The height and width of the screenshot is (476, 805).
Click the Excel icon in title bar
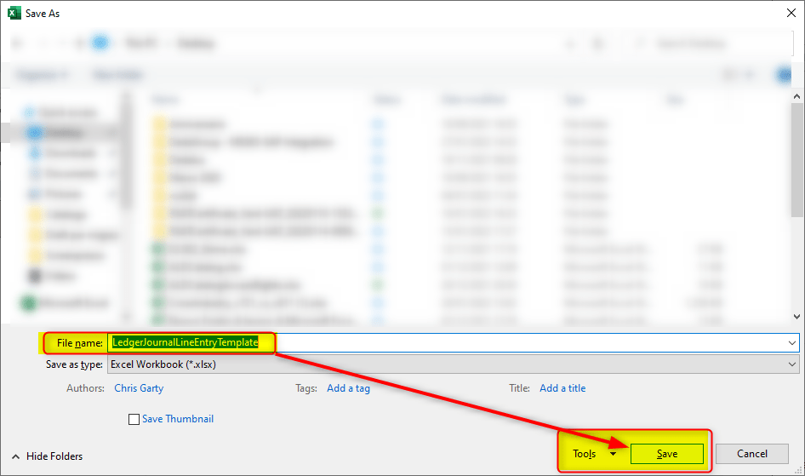coord(13,14)
